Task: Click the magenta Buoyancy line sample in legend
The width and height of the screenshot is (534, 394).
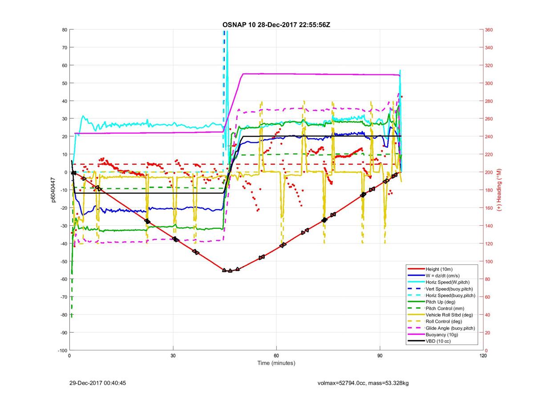Action: click(x=415, y=334)
